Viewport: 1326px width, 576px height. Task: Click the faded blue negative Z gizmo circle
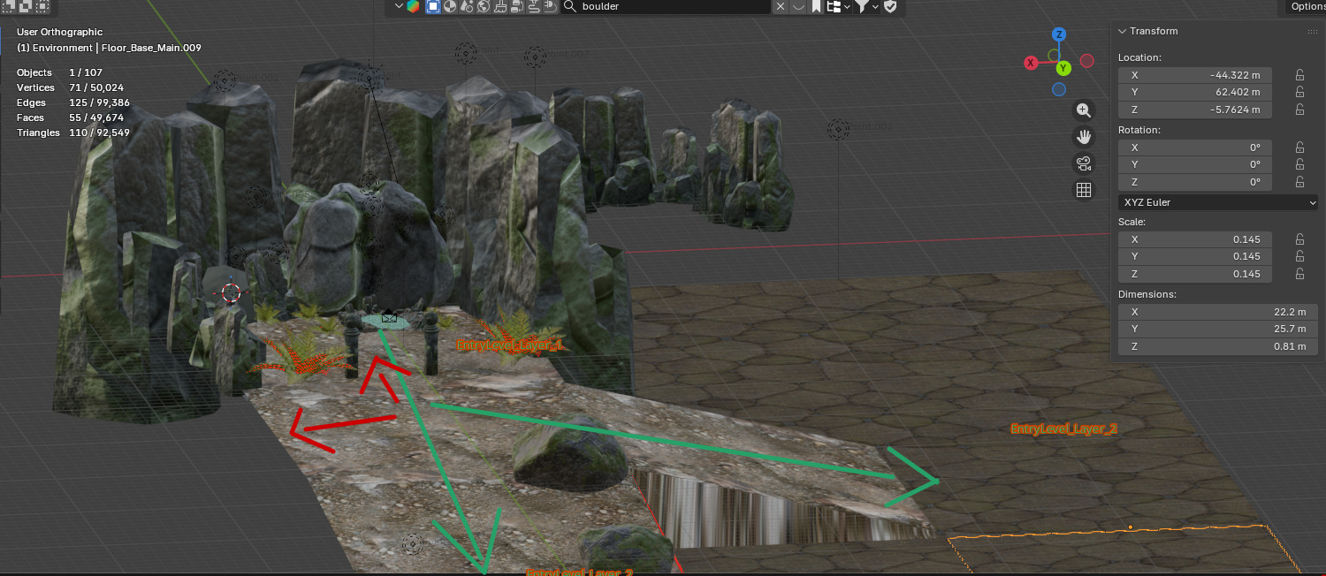(x=1059, y=89)
